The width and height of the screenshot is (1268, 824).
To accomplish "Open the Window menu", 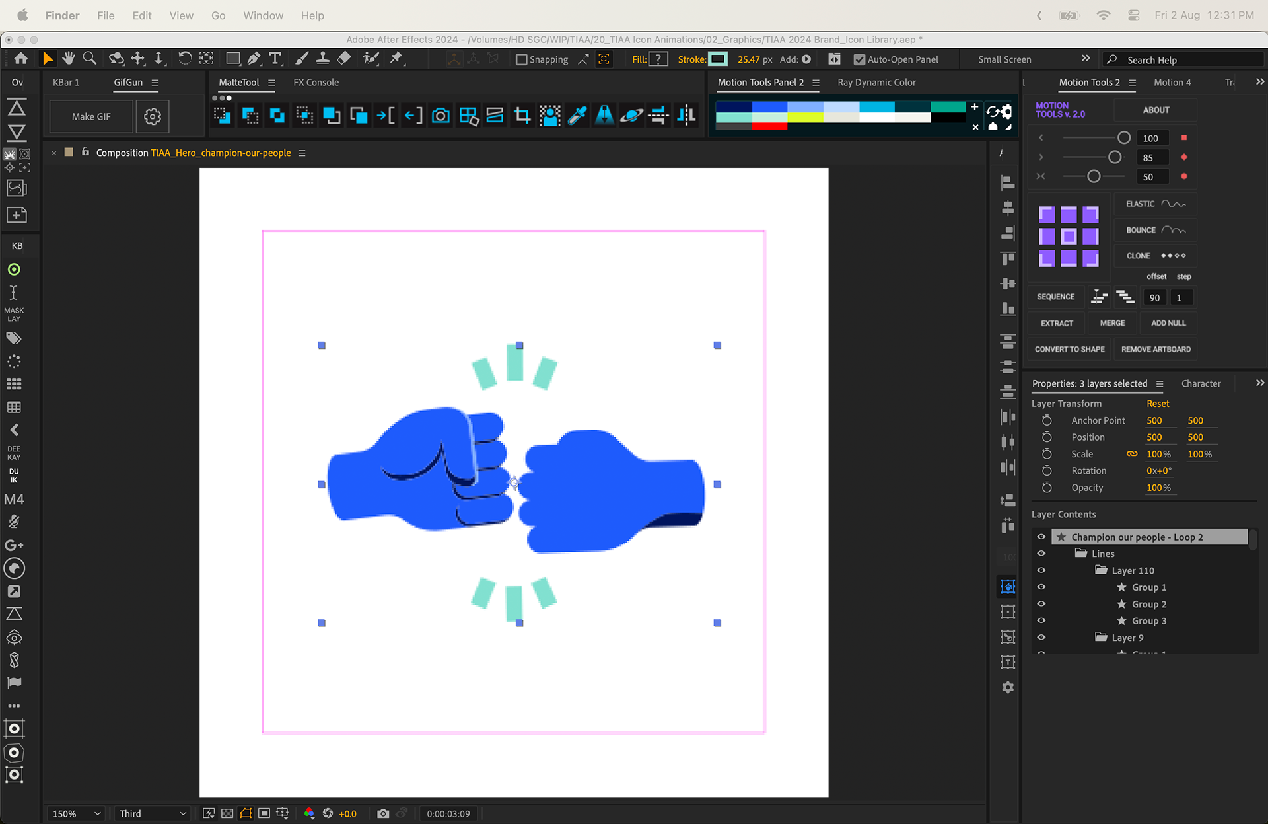I will (263, 15).
